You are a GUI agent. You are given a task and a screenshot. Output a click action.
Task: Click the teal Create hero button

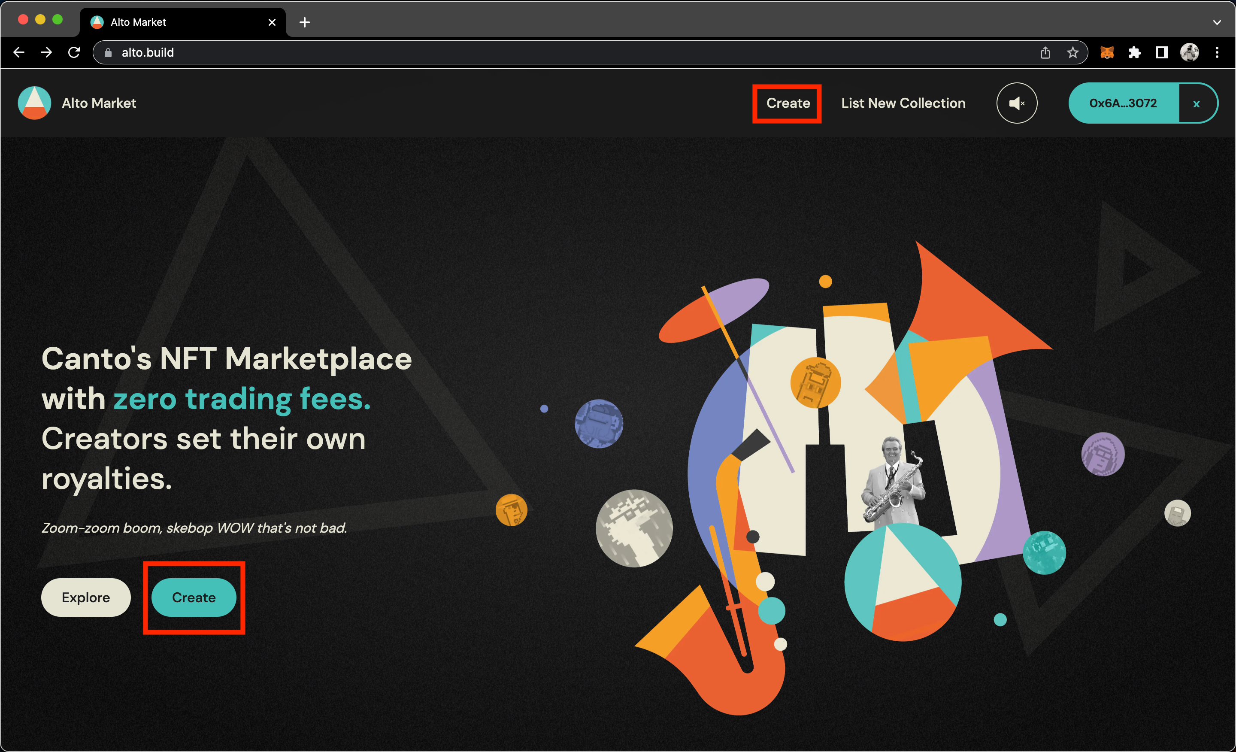[x=194, y=597]
